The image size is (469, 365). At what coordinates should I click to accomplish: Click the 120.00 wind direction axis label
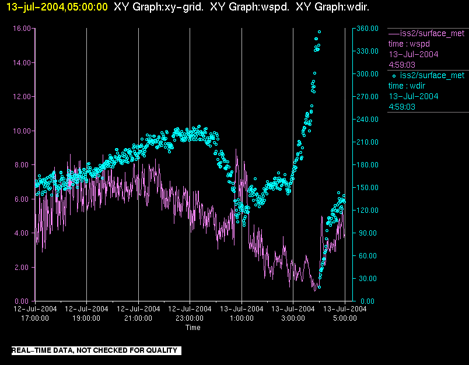[x=367, y=210]
